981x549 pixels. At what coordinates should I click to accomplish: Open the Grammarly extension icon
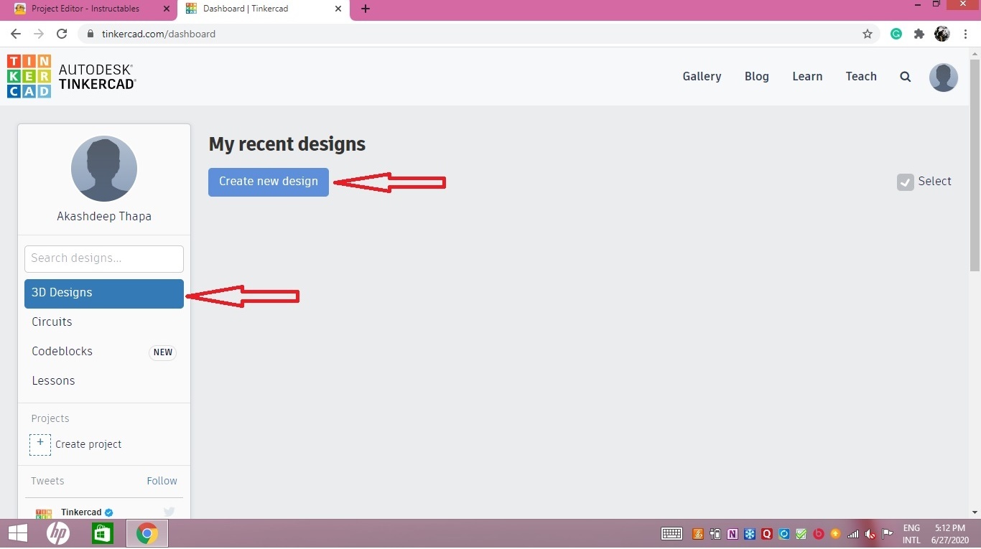coord(896,34)
